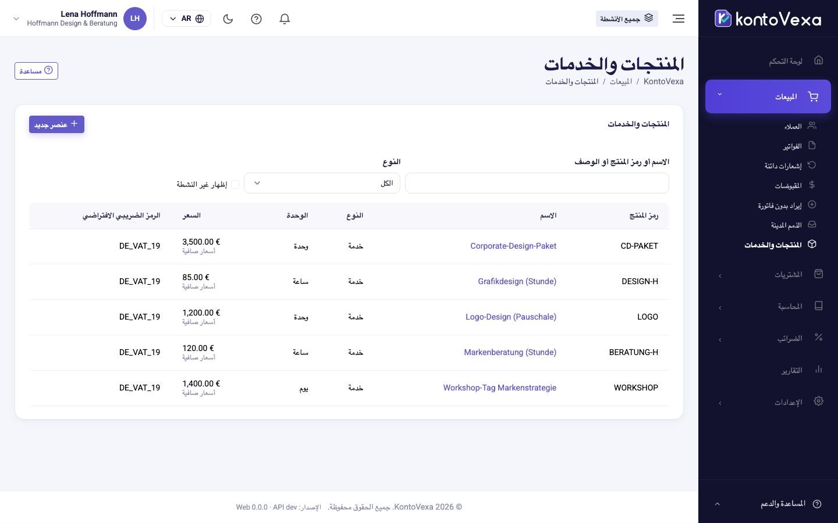Click the inbox icon beside الذمم المدينة
838x523 pixels.
pyautogui.click(x=812, y=224)
